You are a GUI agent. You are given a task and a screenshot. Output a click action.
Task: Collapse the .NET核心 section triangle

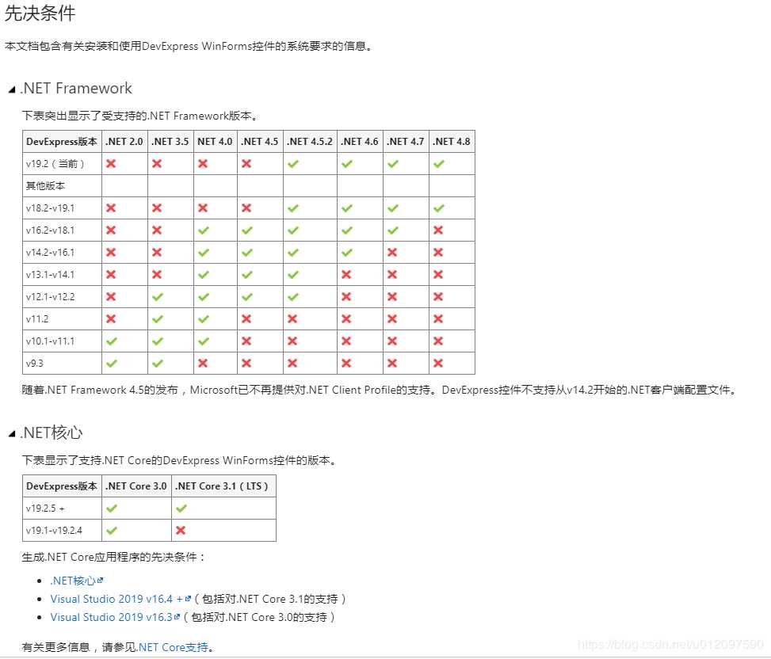point(12,433)
